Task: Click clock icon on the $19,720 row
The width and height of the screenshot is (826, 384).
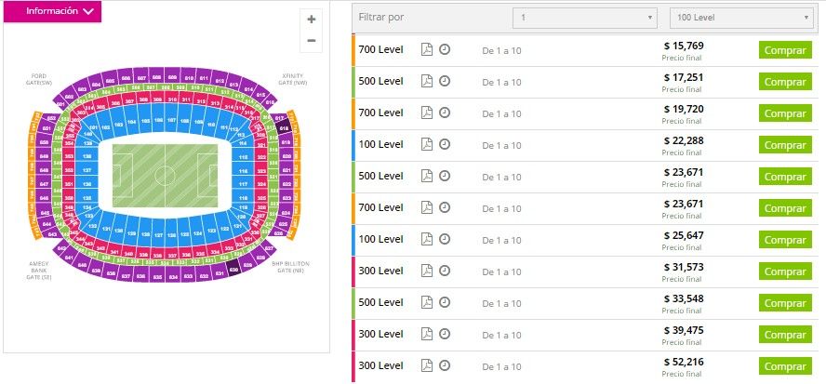Action: click(445, 113)
